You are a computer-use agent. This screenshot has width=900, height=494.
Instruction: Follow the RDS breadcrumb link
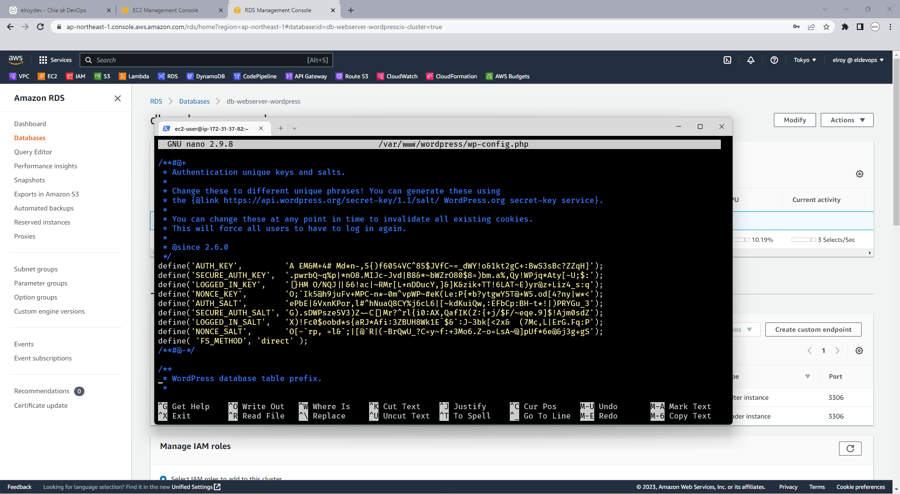pos(156,101)
